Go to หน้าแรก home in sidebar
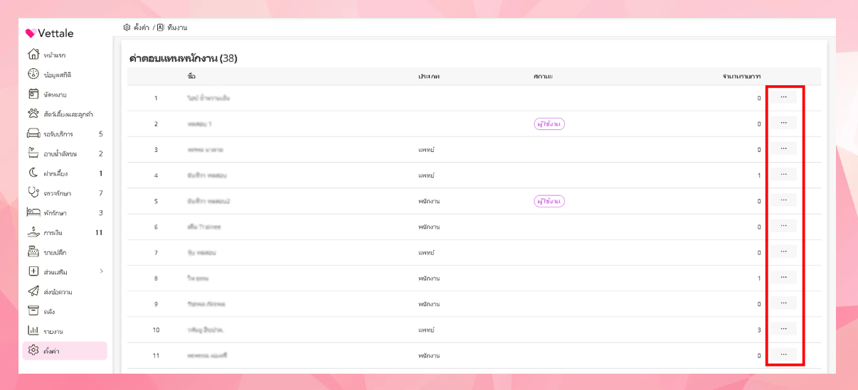 pyautogui.click(x=65, y=55)
